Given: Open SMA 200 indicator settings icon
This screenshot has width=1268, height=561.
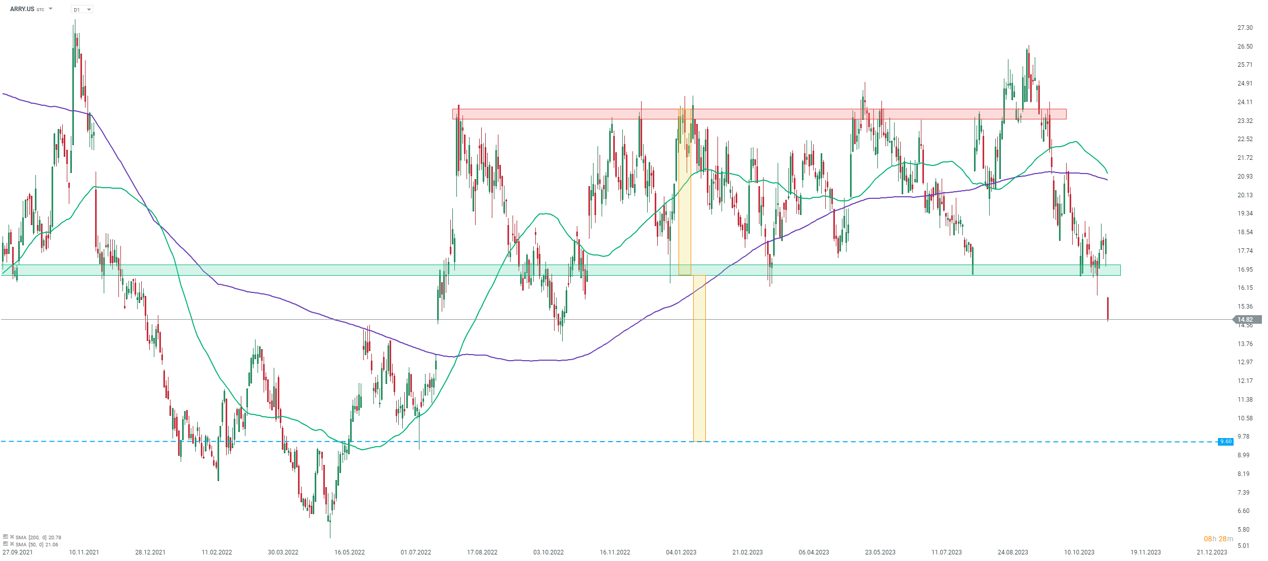Looking at the screenshot, I should pyautogui.click(x=6, y=537).
